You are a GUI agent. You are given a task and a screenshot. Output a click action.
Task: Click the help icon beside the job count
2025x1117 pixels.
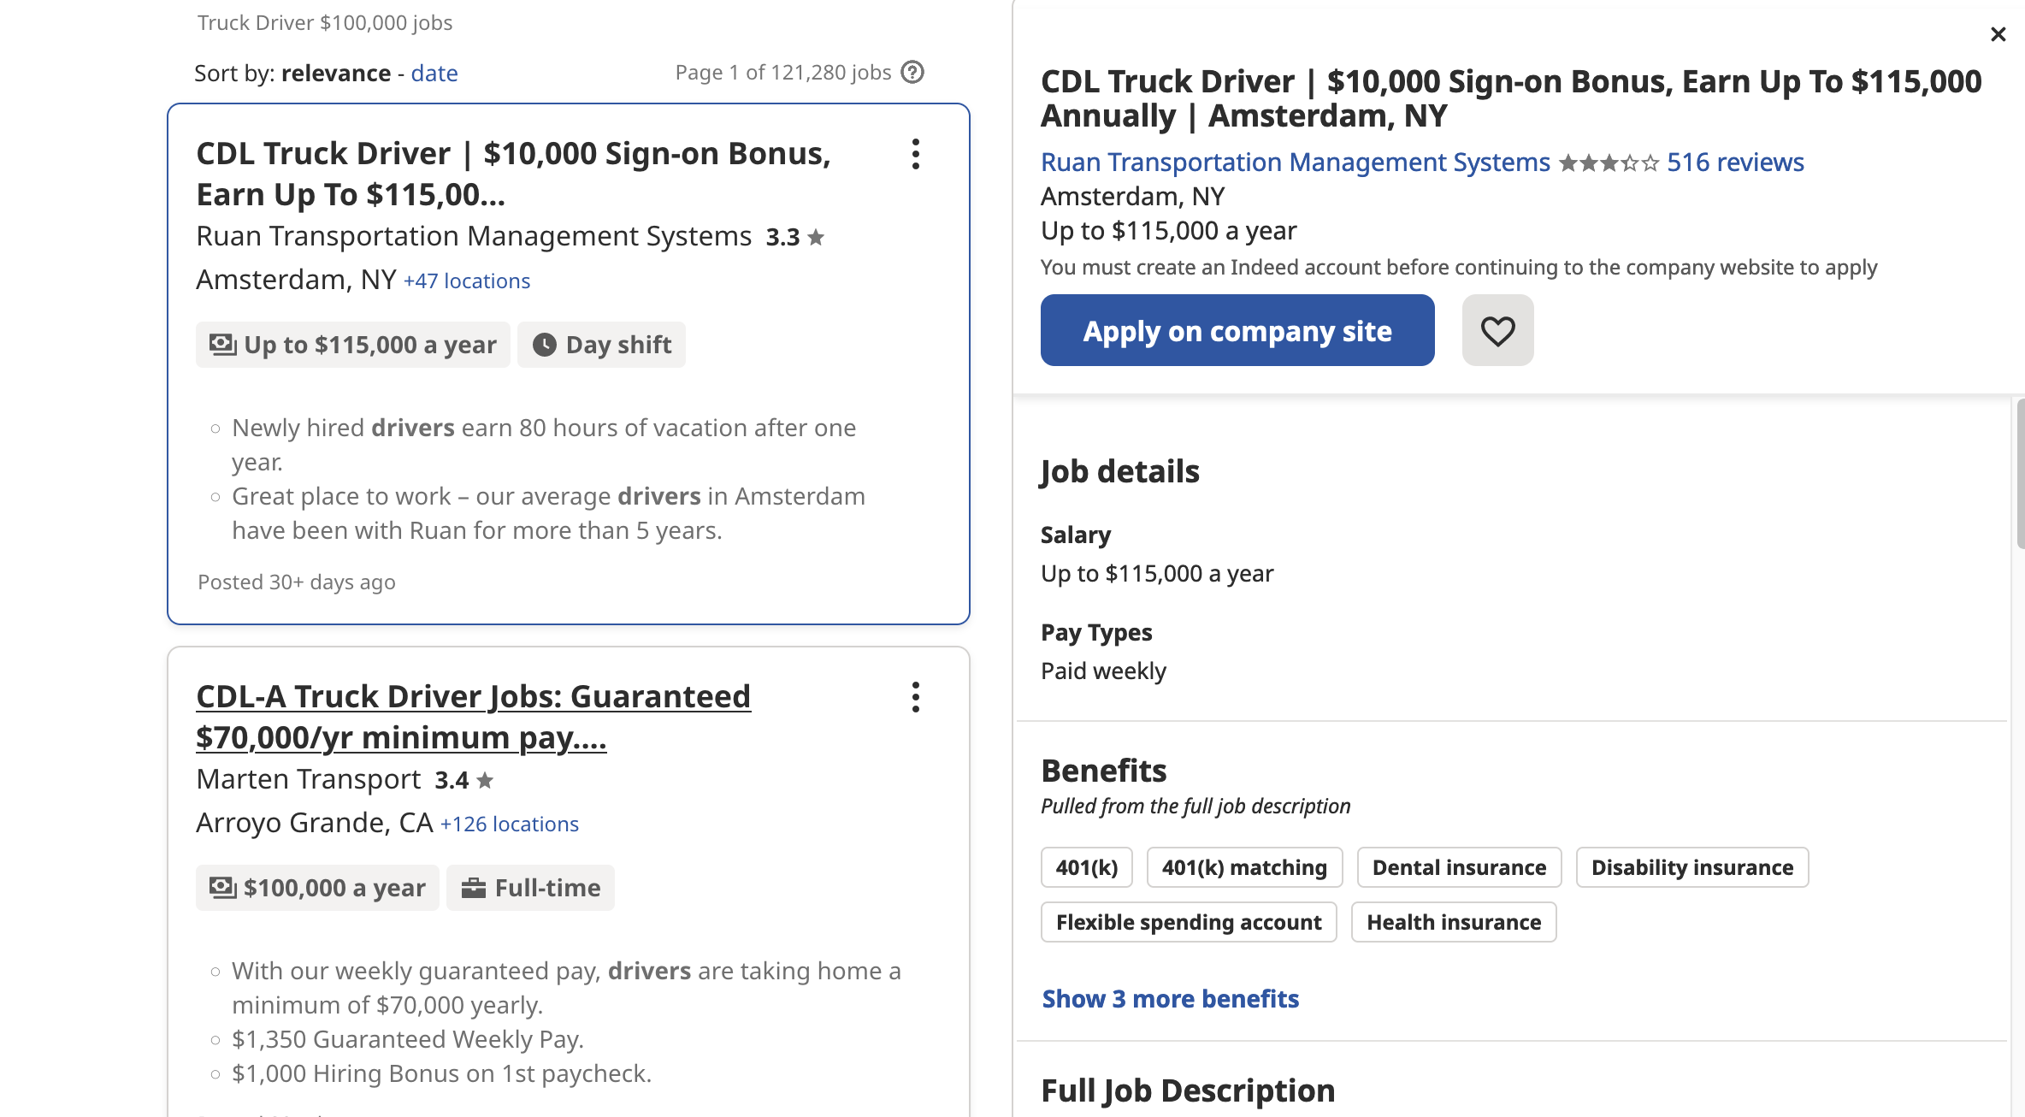[x=912, y=72]
